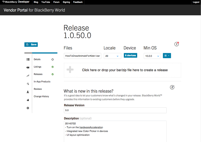Viewport: 201px width, 142px height.
Task: Click the 6 devices button
Action: pyautogui.click(x=130, y=55)
